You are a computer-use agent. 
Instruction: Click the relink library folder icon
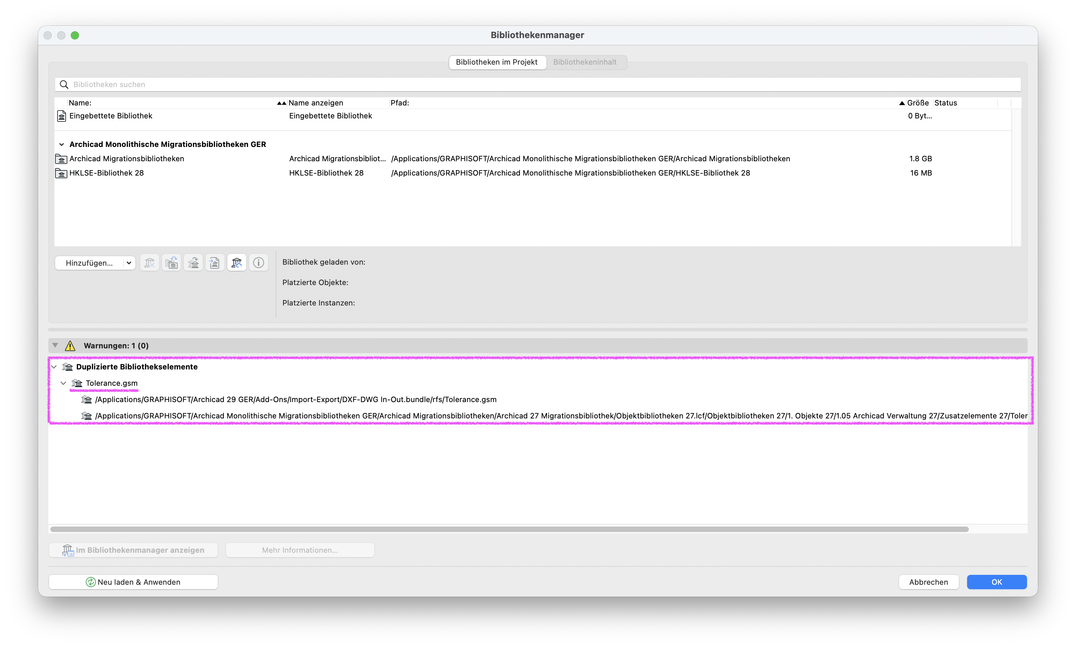(x=172, y=263)
